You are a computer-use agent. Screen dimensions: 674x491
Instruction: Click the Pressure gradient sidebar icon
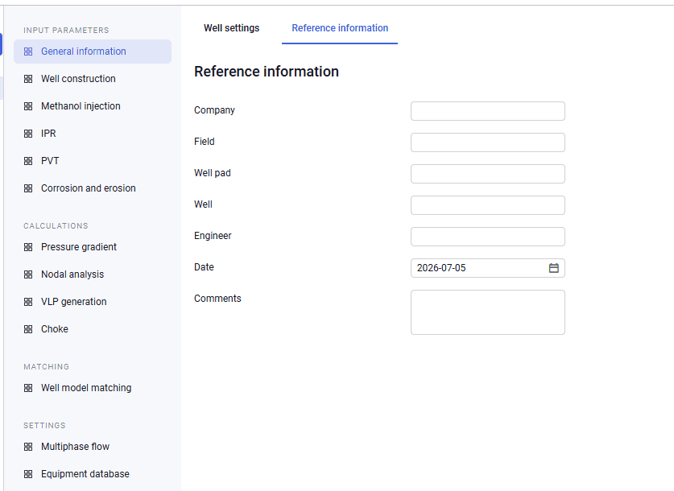(x=28, y=247)
